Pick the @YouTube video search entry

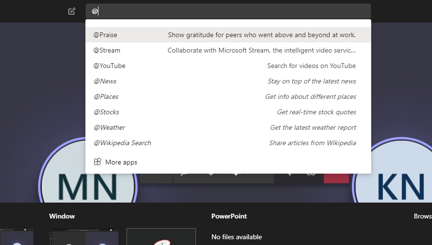pyautogui.click(x=228, y=66)
